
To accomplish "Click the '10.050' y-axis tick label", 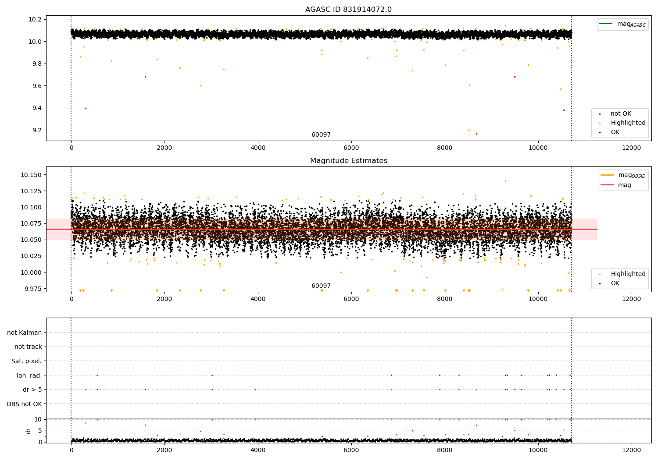I will (x=31, y=240).
